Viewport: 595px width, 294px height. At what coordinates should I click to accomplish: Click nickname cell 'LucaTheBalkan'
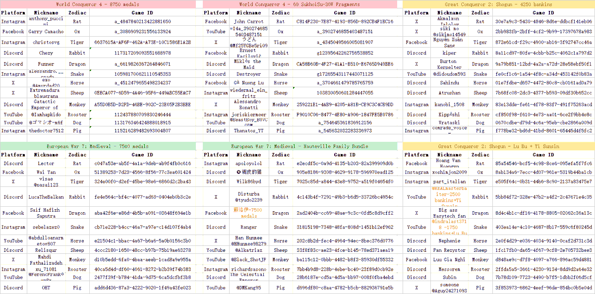click(x=46, y=197)
